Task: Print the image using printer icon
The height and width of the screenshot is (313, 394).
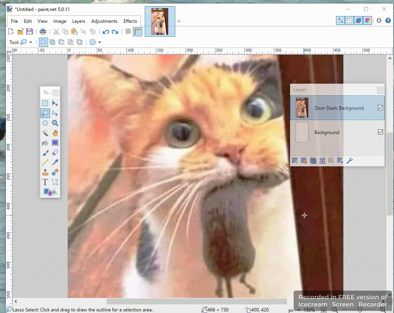Action: pyautogui.click(x=43, y=31)
